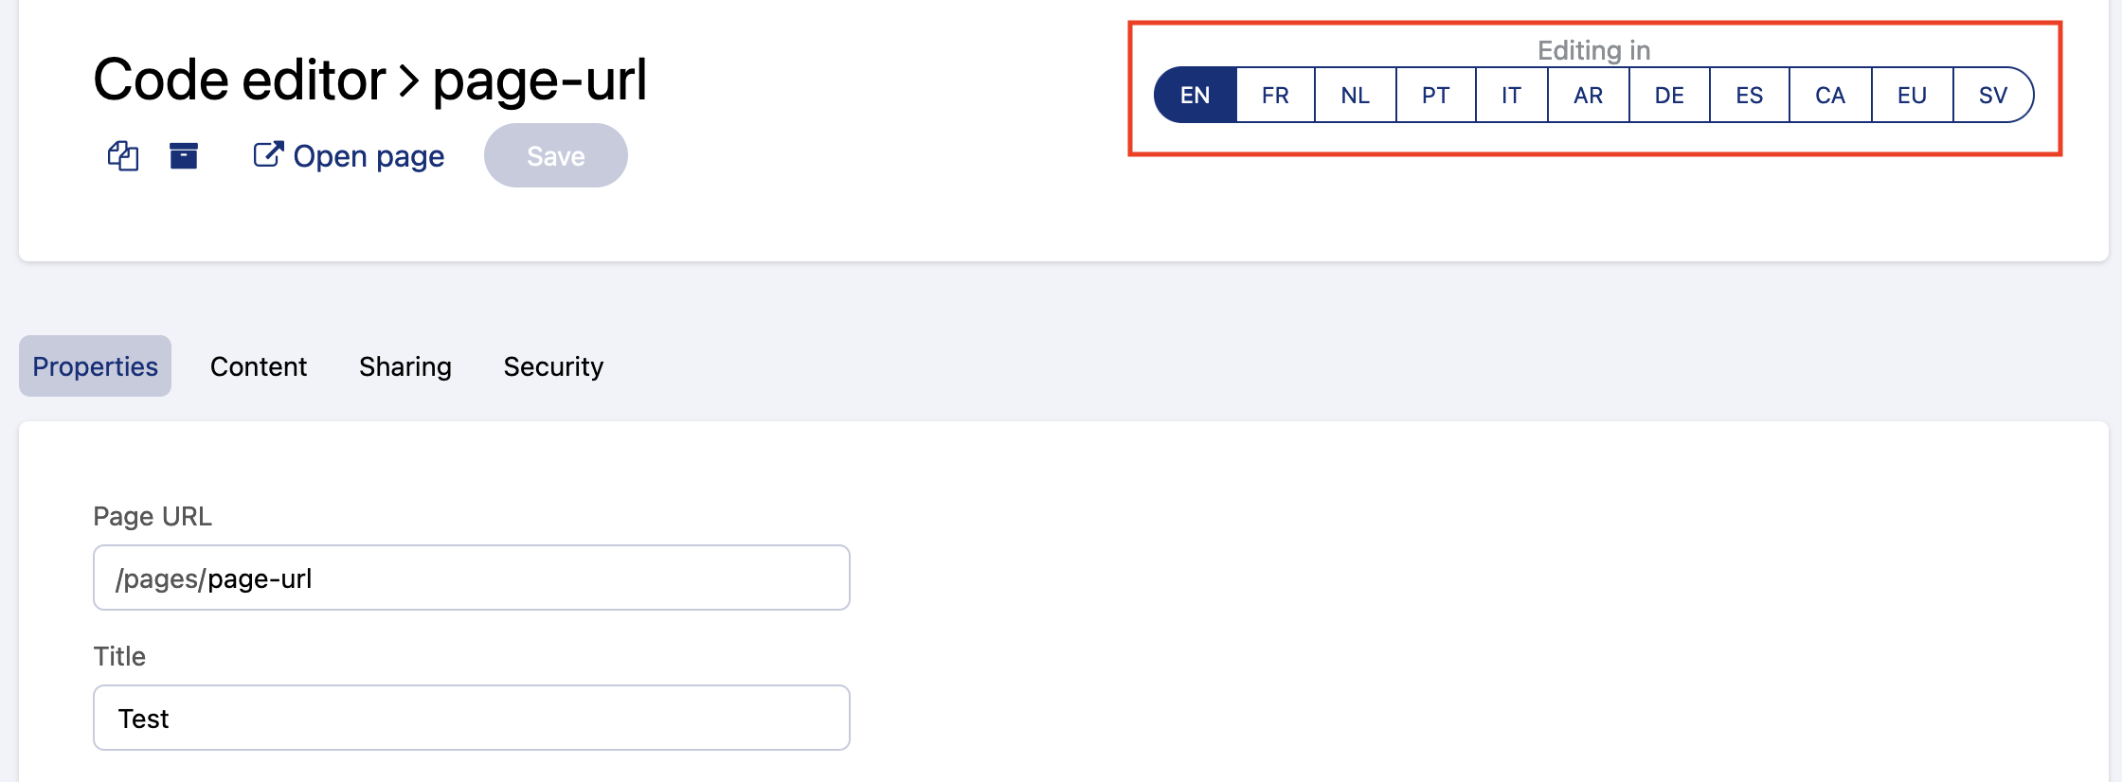Select NL as editing language
The height and width of the screenshot is (782, 2122).
pos(1356,96)
